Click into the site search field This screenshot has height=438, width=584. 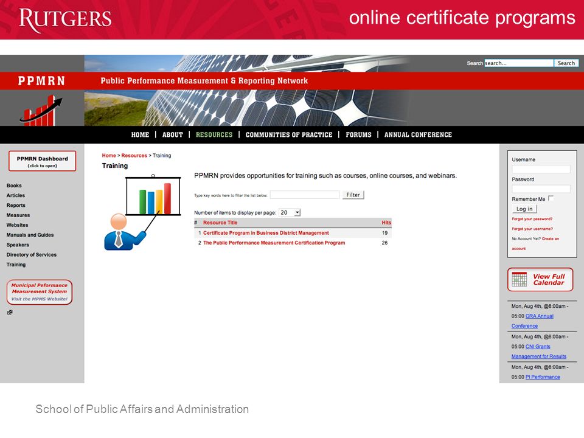click(519, 63)
